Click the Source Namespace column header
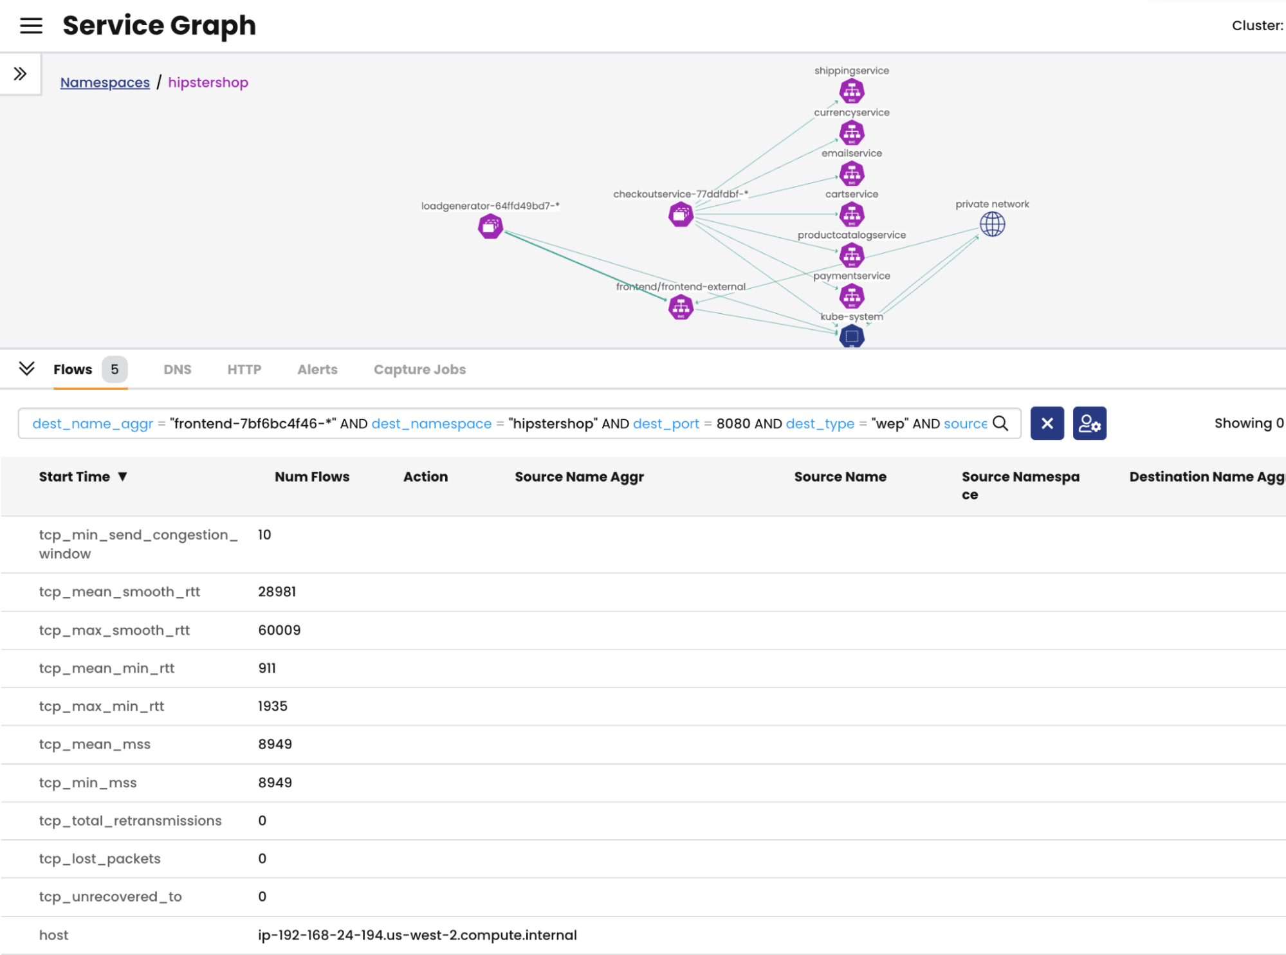This screenshot has width=1286, height=955. click(x=1020, y=486)
